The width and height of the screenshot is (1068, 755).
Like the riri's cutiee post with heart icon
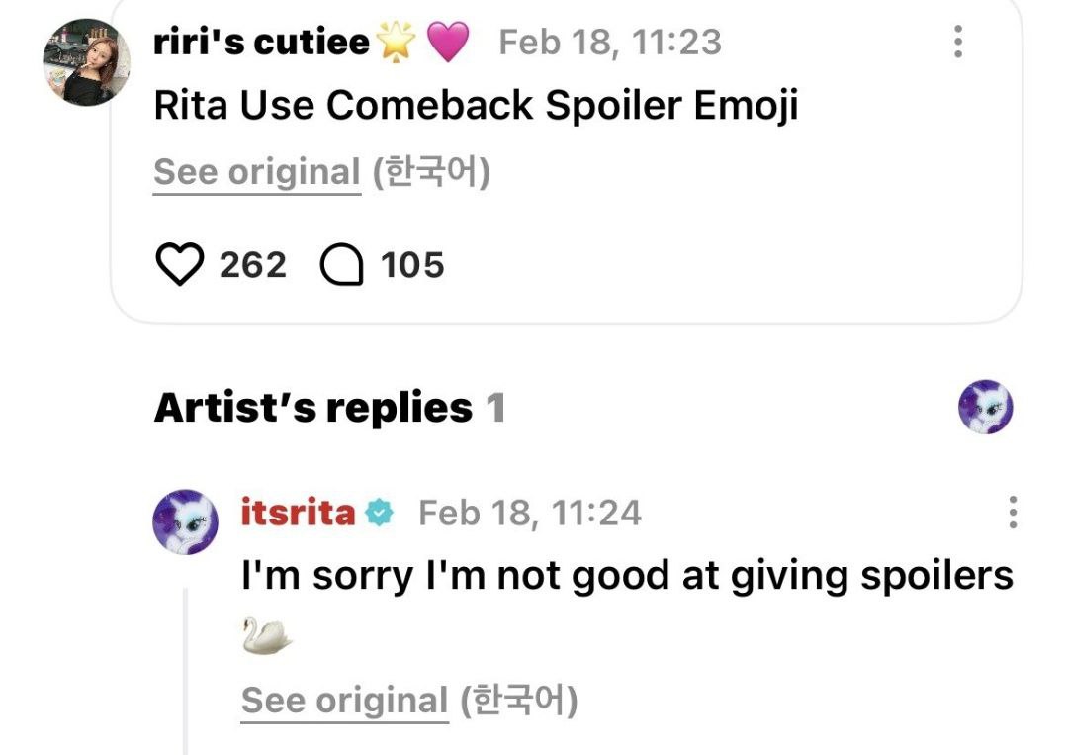tap(179, 265)
